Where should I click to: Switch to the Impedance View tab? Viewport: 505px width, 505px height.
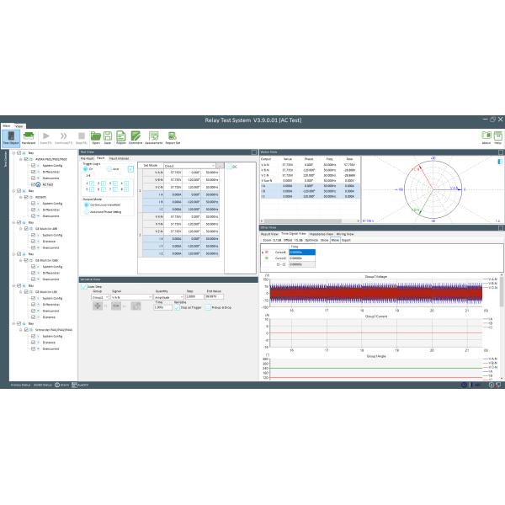322,232
